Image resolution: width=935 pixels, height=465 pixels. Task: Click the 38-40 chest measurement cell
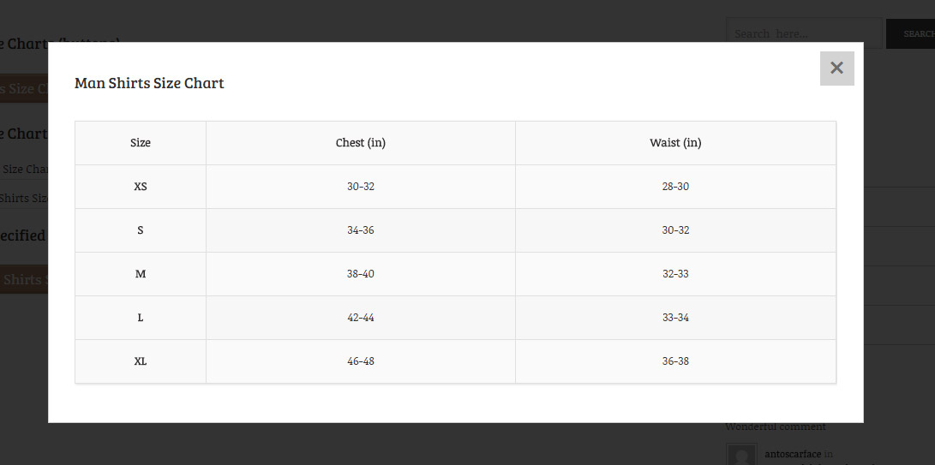point(361,274)
